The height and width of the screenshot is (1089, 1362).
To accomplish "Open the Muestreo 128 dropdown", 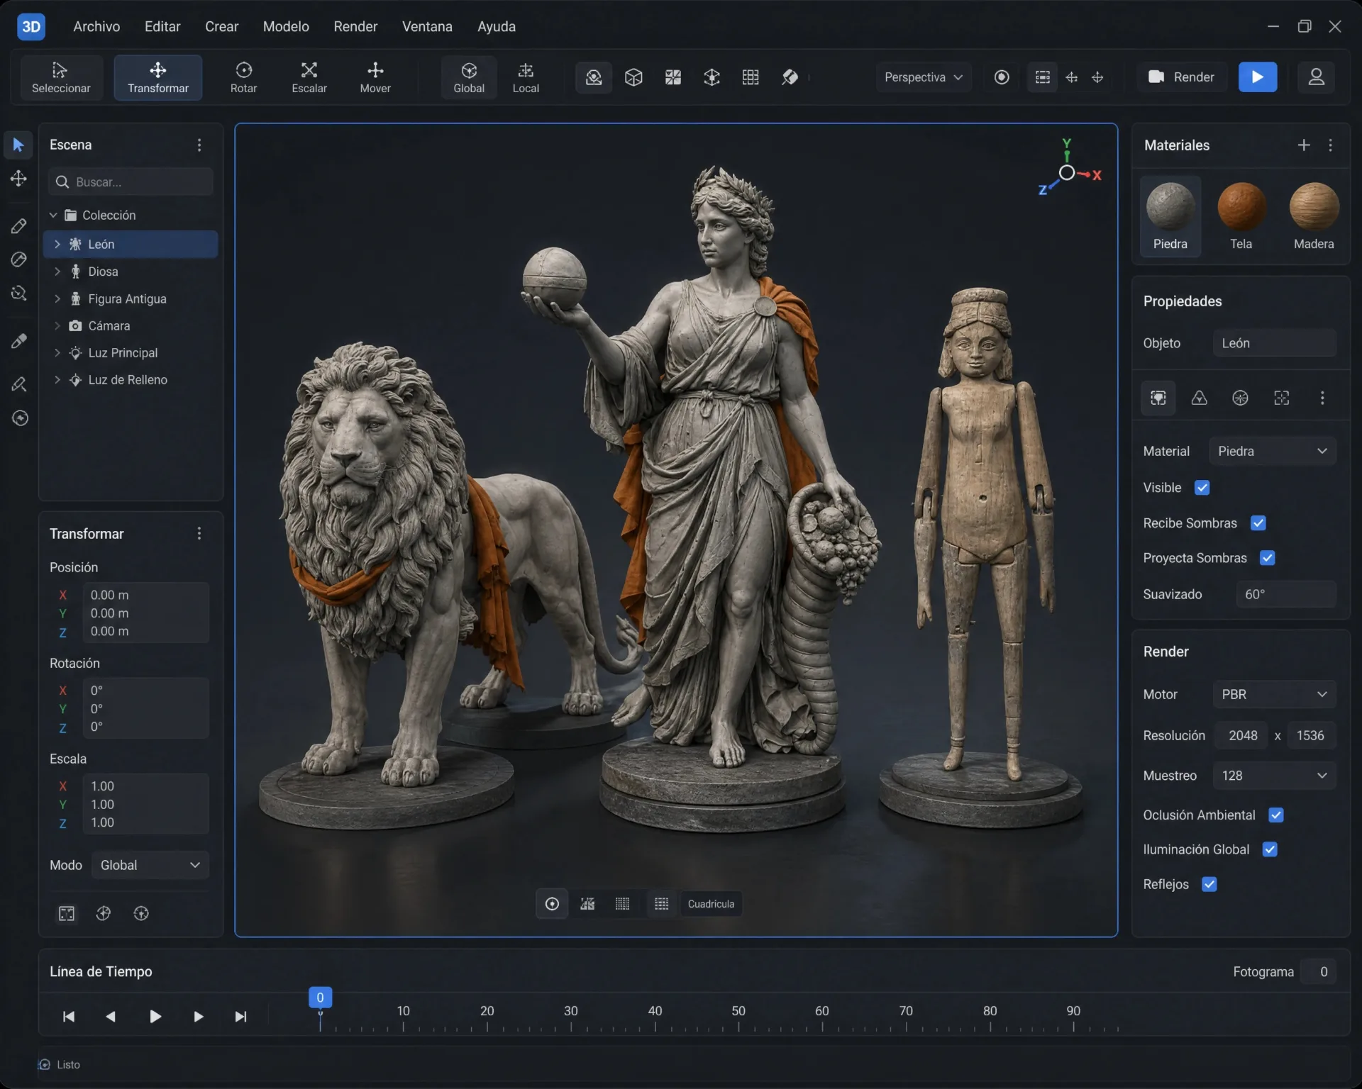I will 1274,776.
